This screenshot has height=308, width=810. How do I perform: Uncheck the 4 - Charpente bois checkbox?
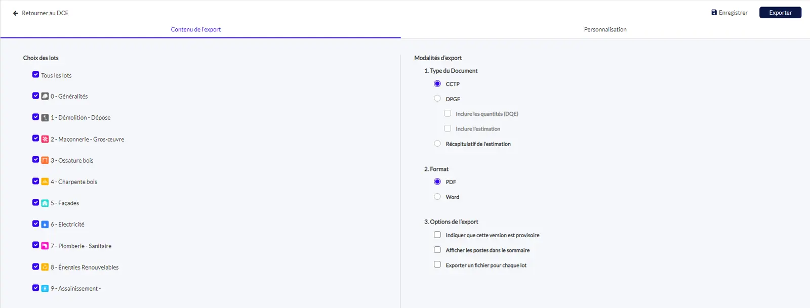pos(35,181)
